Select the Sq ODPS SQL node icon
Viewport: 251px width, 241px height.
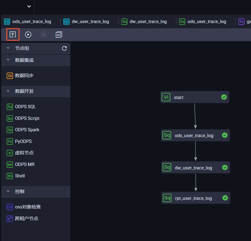(10, 107)
